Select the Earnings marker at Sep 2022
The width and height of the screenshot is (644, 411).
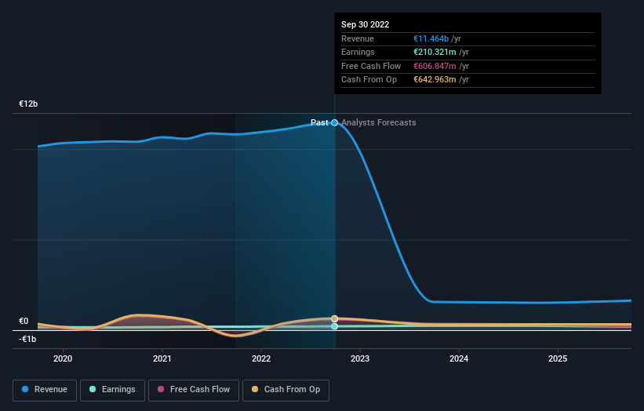[335, 326]
